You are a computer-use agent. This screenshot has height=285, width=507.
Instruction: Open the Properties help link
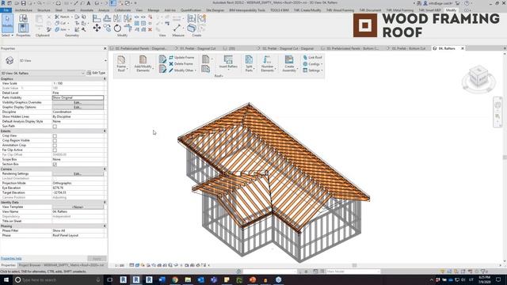(11, 258)
